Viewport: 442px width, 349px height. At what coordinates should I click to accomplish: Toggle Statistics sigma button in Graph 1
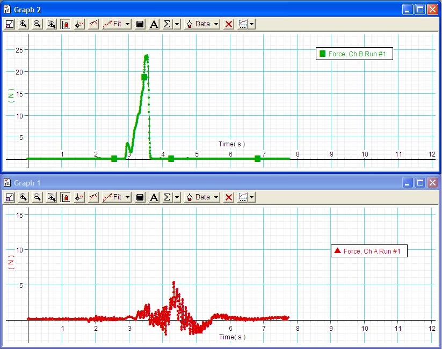tap(167, 197)
